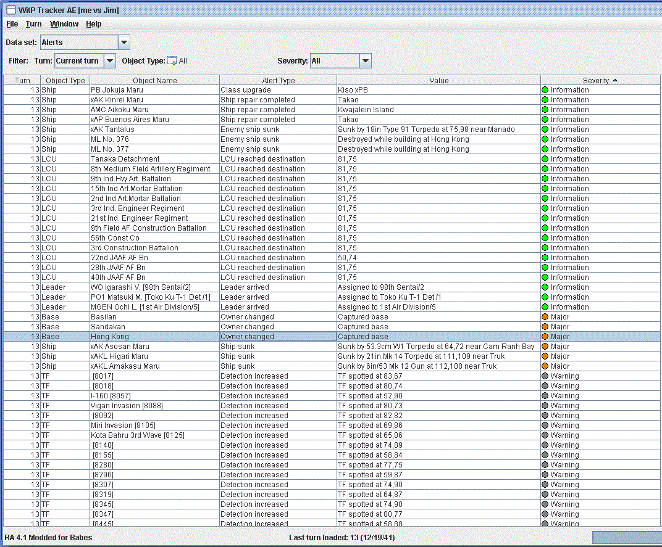Sort by the Alert Type column header

pos(279,81)
